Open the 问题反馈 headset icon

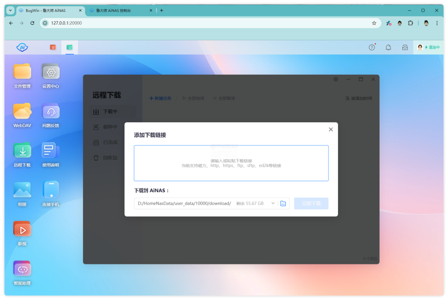(x=51, y=111)
